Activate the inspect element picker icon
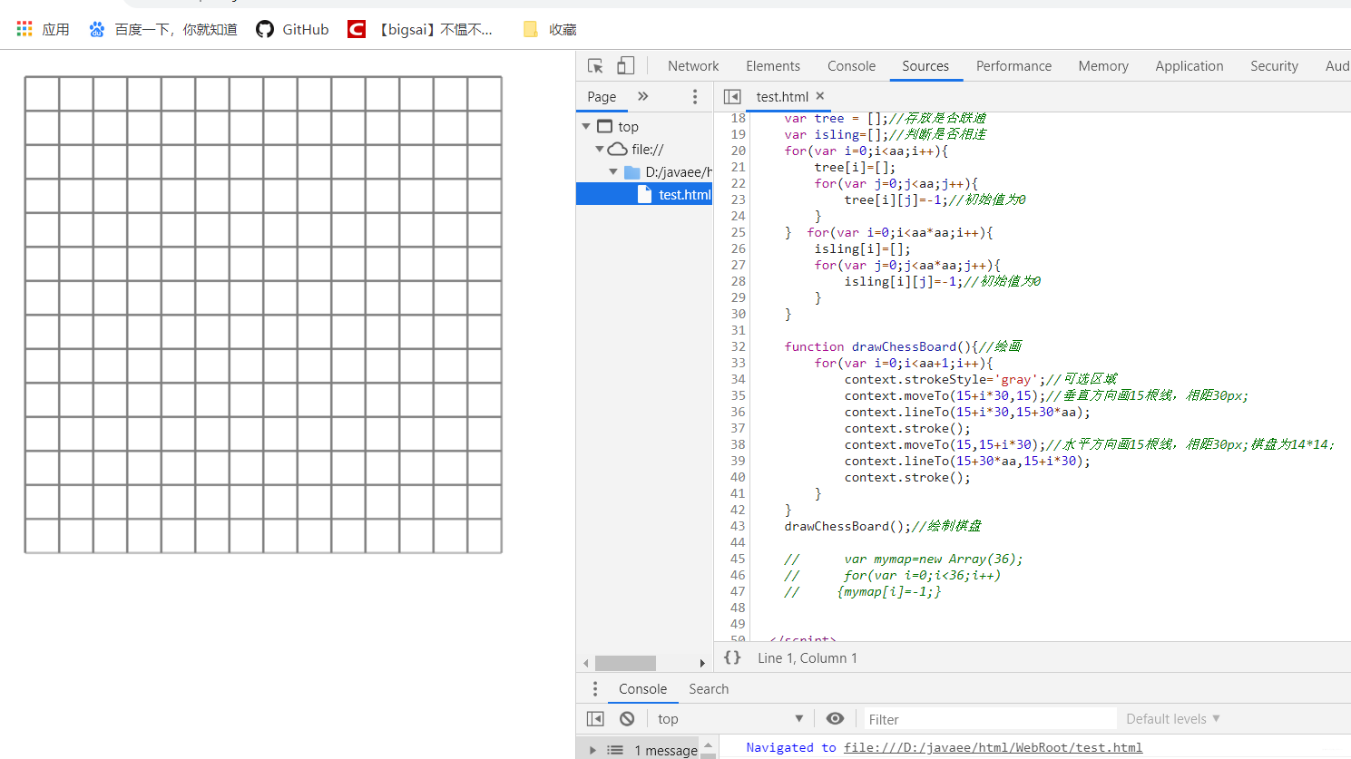 595,66
